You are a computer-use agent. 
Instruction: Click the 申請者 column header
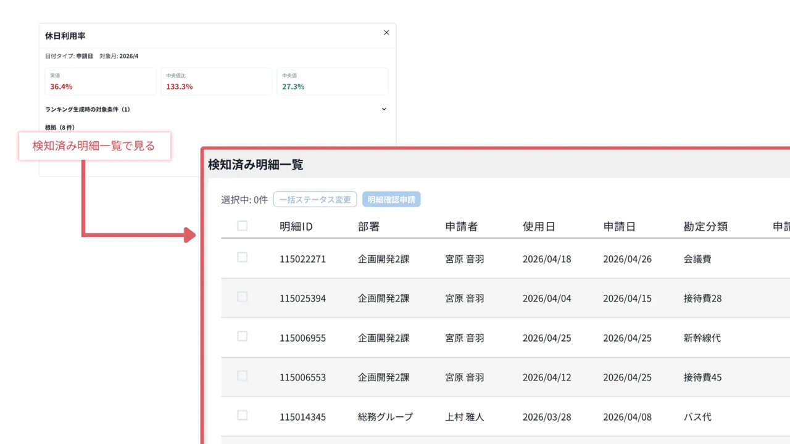click(462, 226)
